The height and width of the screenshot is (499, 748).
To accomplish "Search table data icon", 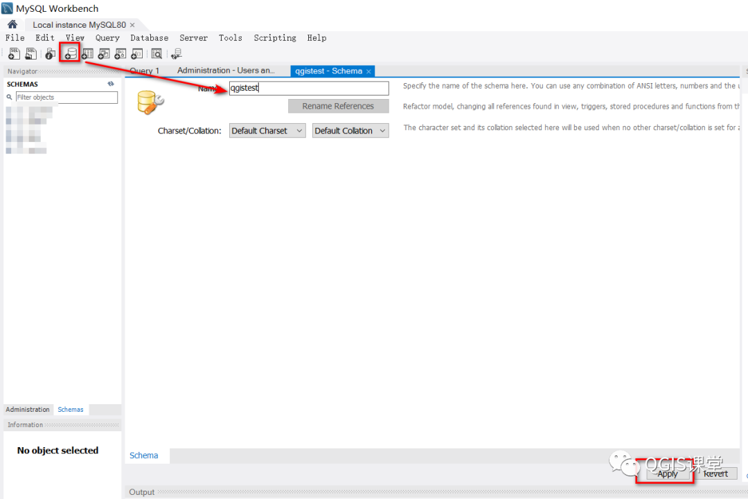I will tap(157, 54).
